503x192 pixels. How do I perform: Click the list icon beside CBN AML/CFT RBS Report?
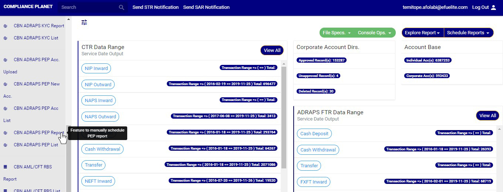tap(6, 167)
